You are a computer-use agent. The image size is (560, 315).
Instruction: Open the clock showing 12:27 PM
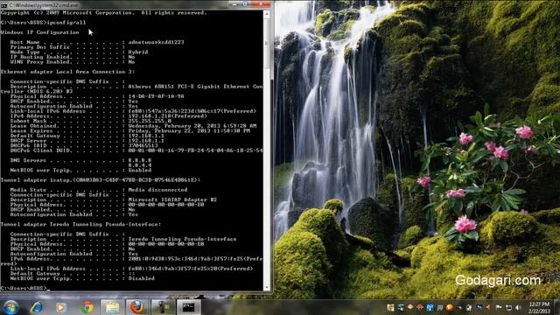[x=539, y=307]
